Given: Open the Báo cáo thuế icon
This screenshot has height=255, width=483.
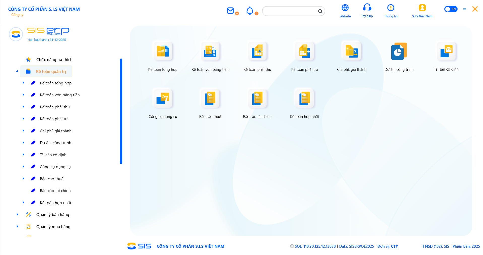Looking at the screenshot, I should (210, 99).
